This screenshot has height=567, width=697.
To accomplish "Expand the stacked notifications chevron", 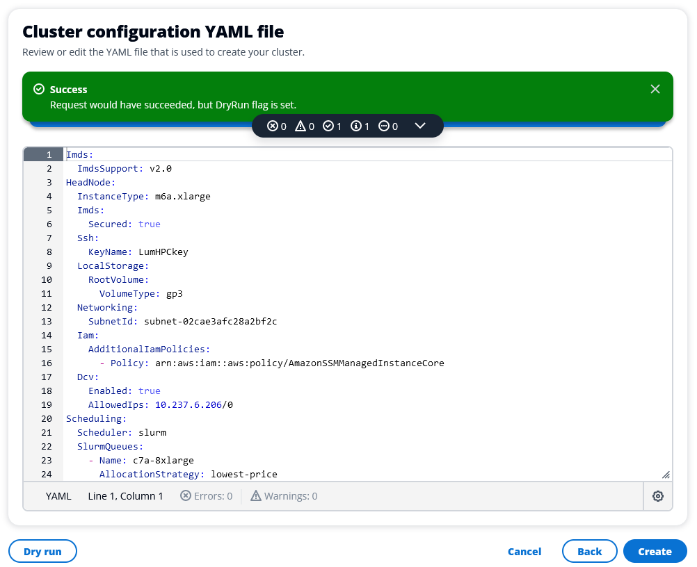I will 419,126.
